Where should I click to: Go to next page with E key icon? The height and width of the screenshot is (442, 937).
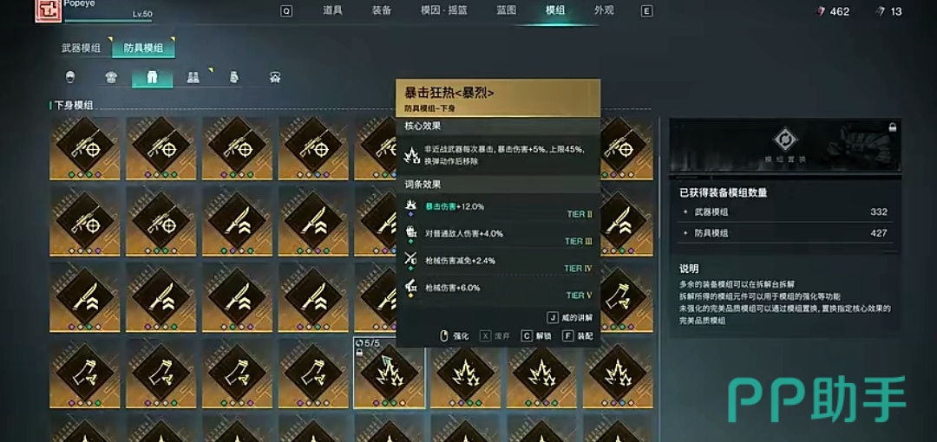646,10
